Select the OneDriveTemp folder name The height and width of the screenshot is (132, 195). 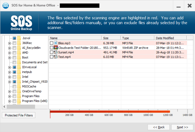tap(32, 91)
